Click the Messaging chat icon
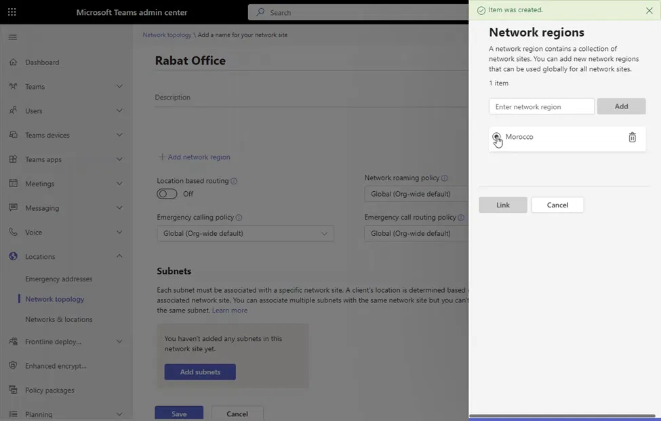 (13, 208)
